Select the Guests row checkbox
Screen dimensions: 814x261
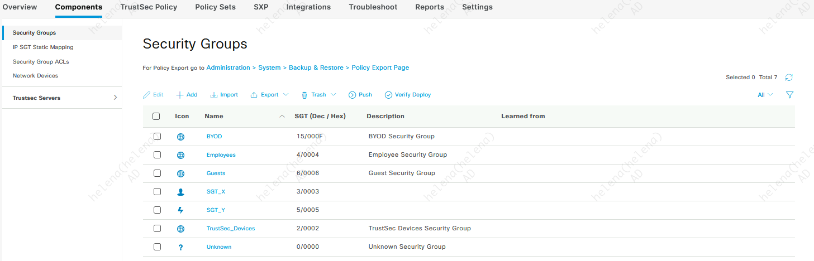157,173
